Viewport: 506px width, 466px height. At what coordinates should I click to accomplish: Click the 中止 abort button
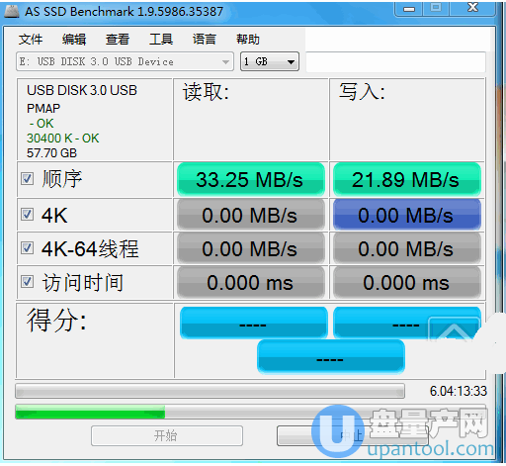[353, 436]
